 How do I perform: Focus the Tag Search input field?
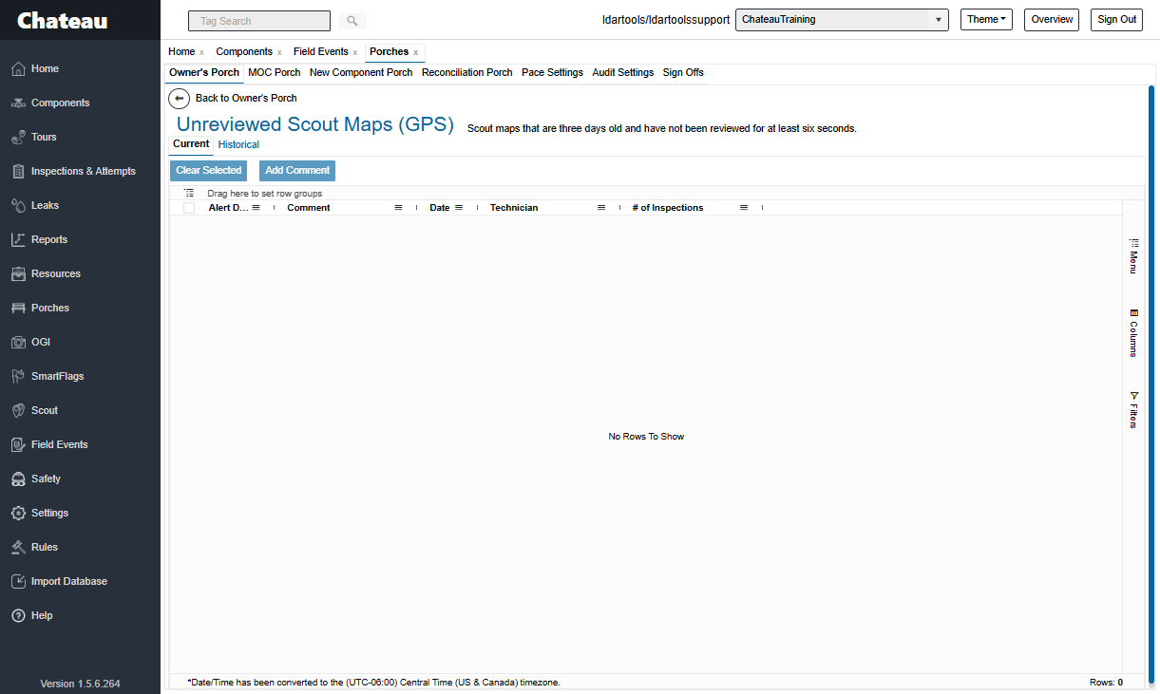259,20
